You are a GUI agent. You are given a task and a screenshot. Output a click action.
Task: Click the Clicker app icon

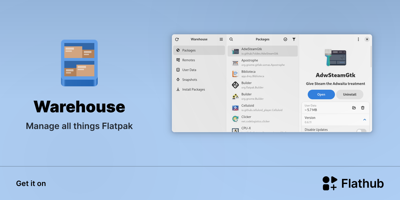click(x=235, y=119)
